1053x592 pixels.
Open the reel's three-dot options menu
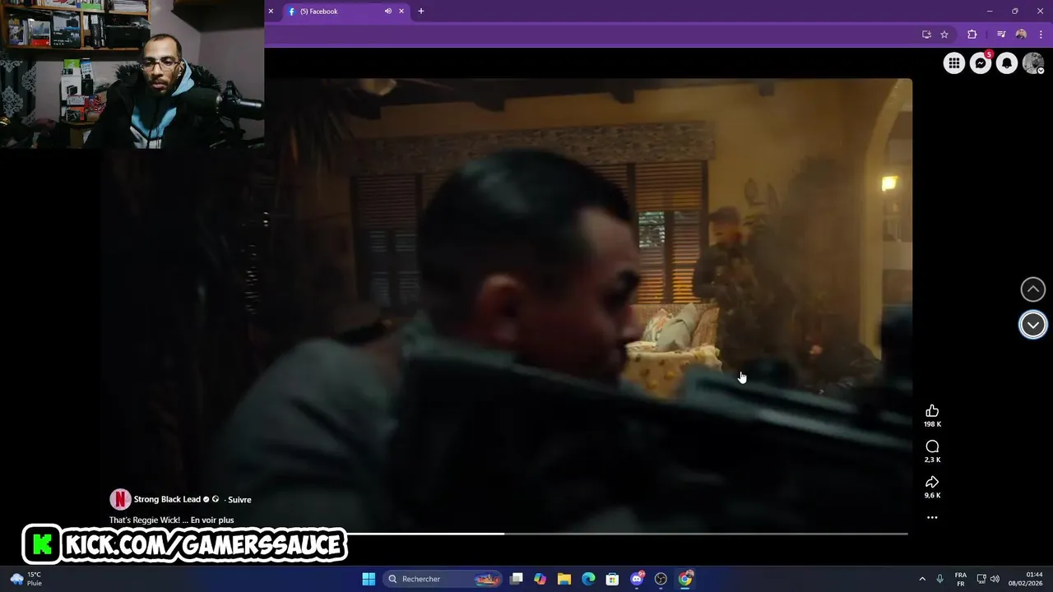click(x=932, y=517)
